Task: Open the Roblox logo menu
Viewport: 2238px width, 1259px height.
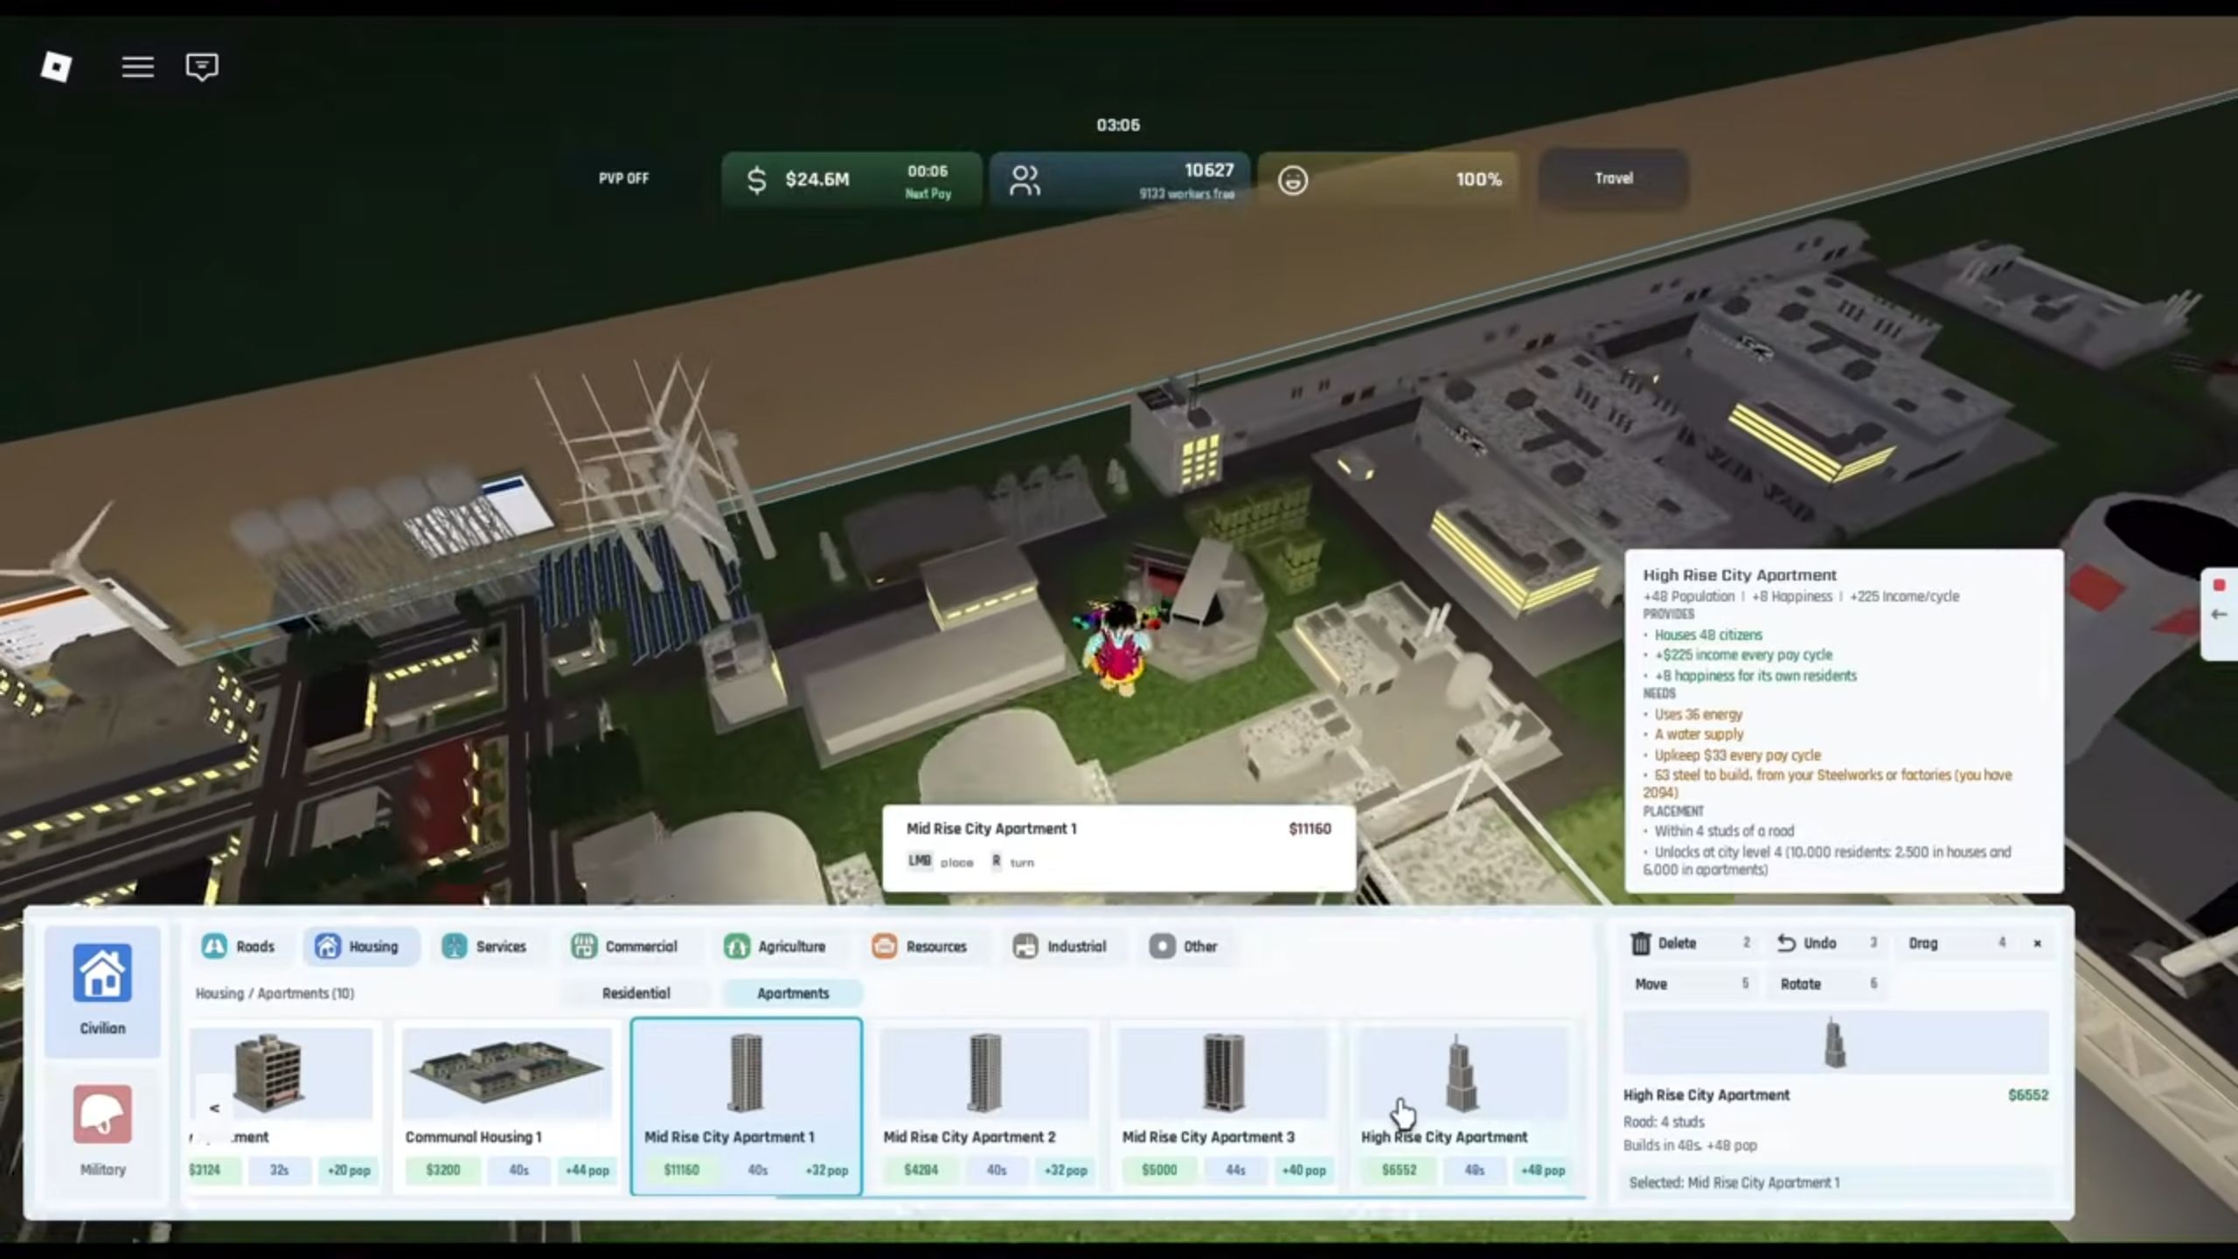Action: [57, 66]
